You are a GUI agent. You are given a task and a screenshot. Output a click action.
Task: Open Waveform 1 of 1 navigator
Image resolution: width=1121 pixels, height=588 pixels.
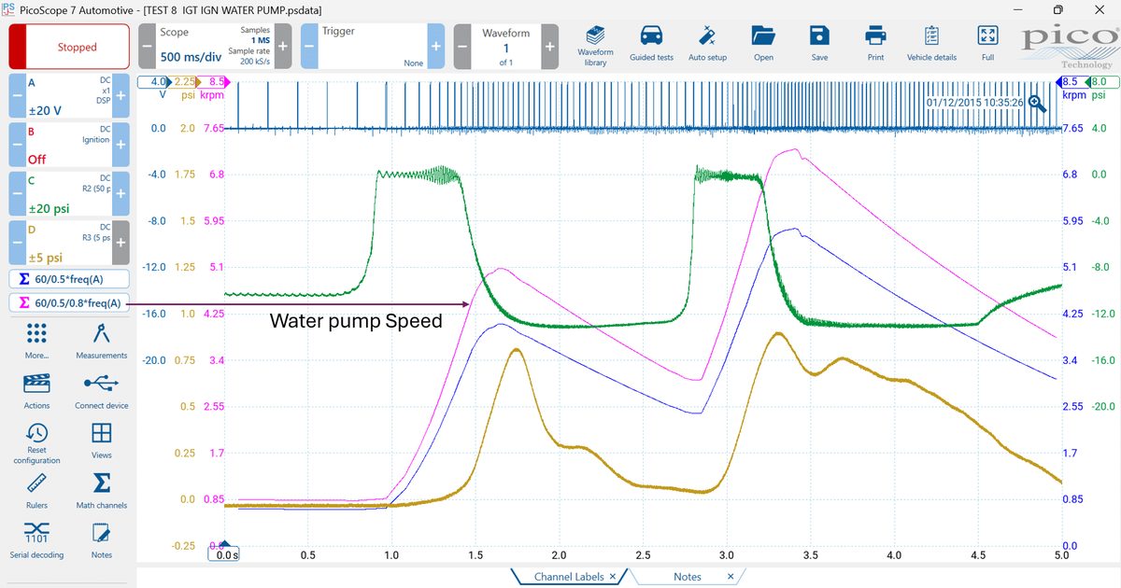[x=506, y=47]
